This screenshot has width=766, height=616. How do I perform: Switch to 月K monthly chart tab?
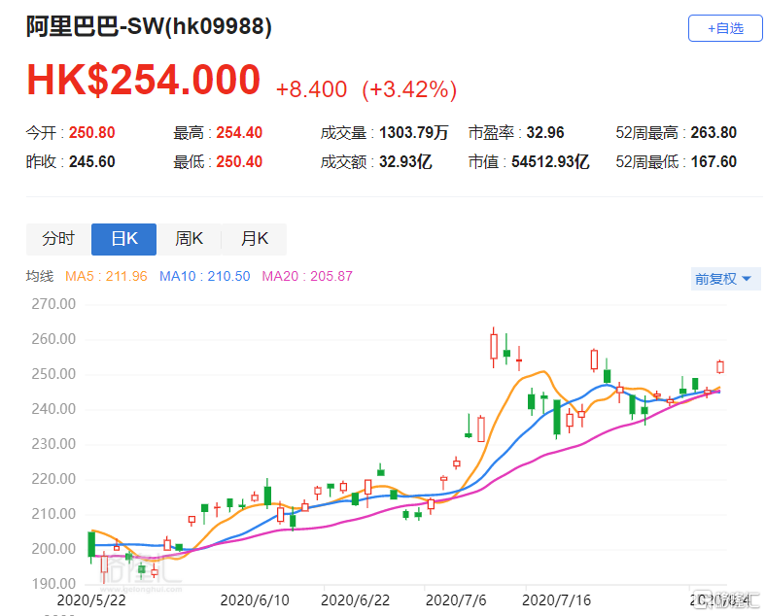[254, 239]
